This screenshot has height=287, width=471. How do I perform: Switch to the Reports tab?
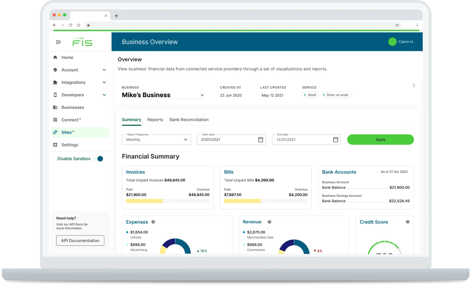tap(155, 120)
